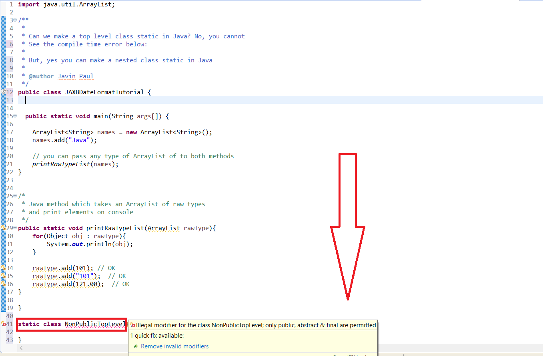The width and height of the screenshot is (543, 356).
Task: Click the warning lightbulb marker on line 34
Action: coord(3,268)
